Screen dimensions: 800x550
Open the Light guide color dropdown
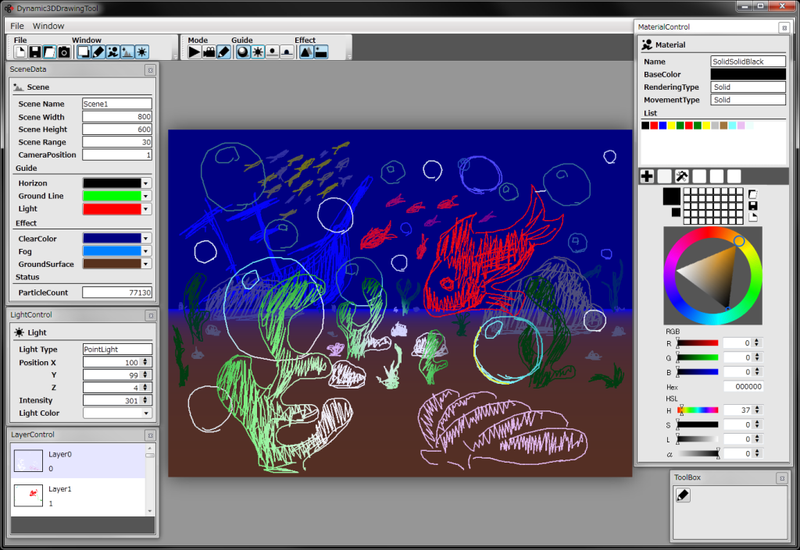pos(146,209)
